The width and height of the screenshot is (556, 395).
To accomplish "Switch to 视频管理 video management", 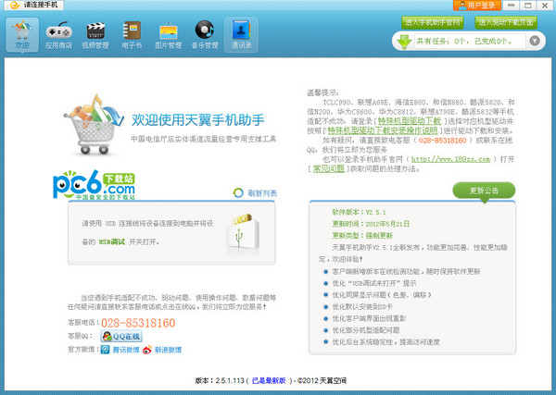I will [95, 35].
